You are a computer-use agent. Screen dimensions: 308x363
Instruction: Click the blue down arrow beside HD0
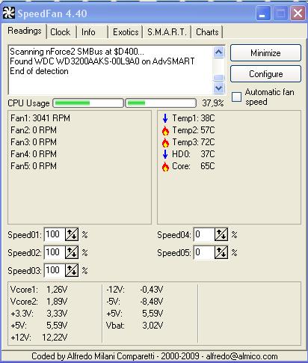pyautogui.click(x=165, y=154)
